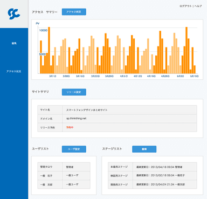This screenshot has width=207, height=199.
Task: Click the SC logo in the sidebar
Action: [14, 14]
